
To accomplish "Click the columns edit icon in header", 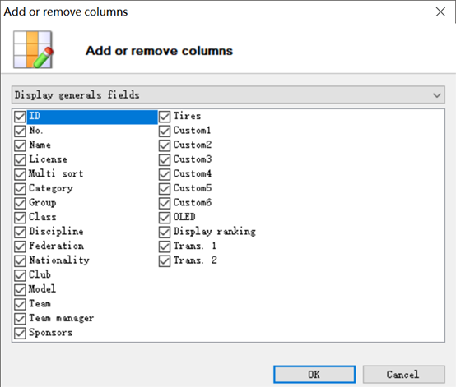I will point(33,49).
